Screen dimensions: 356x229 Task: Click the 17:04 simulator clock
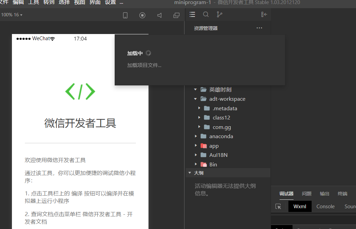click(x=80, y=39)
